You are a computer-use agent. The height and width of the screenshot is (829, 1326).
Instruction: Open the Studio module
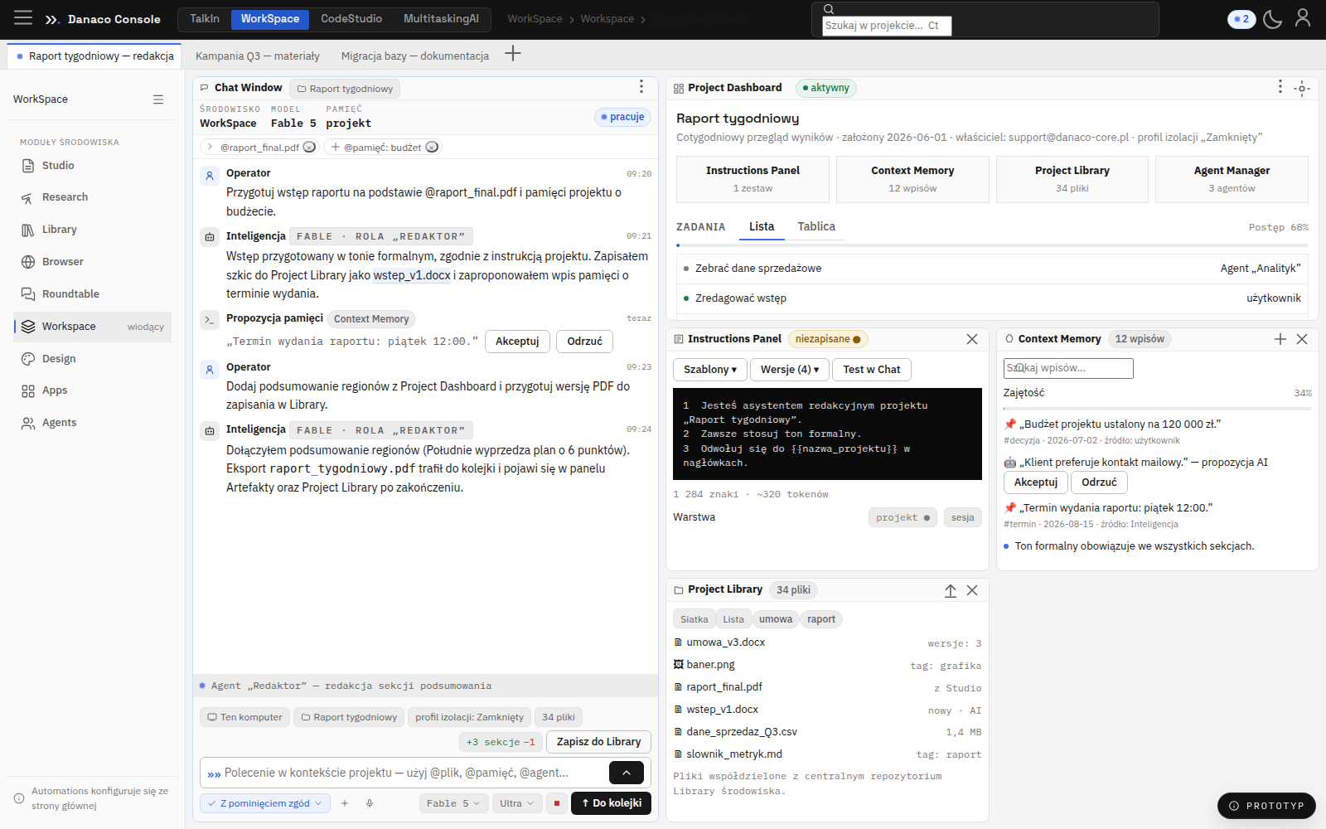[x=93, y=166]
